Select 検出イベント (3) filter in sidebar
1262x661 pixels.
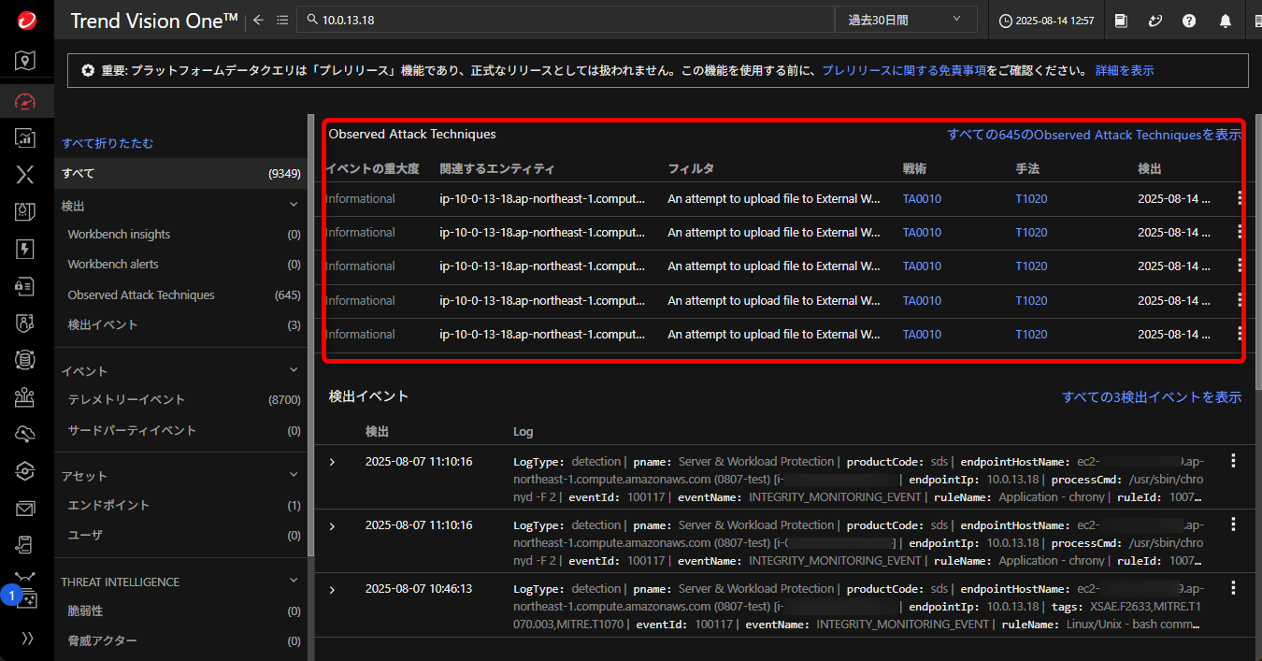pos(181,324)
